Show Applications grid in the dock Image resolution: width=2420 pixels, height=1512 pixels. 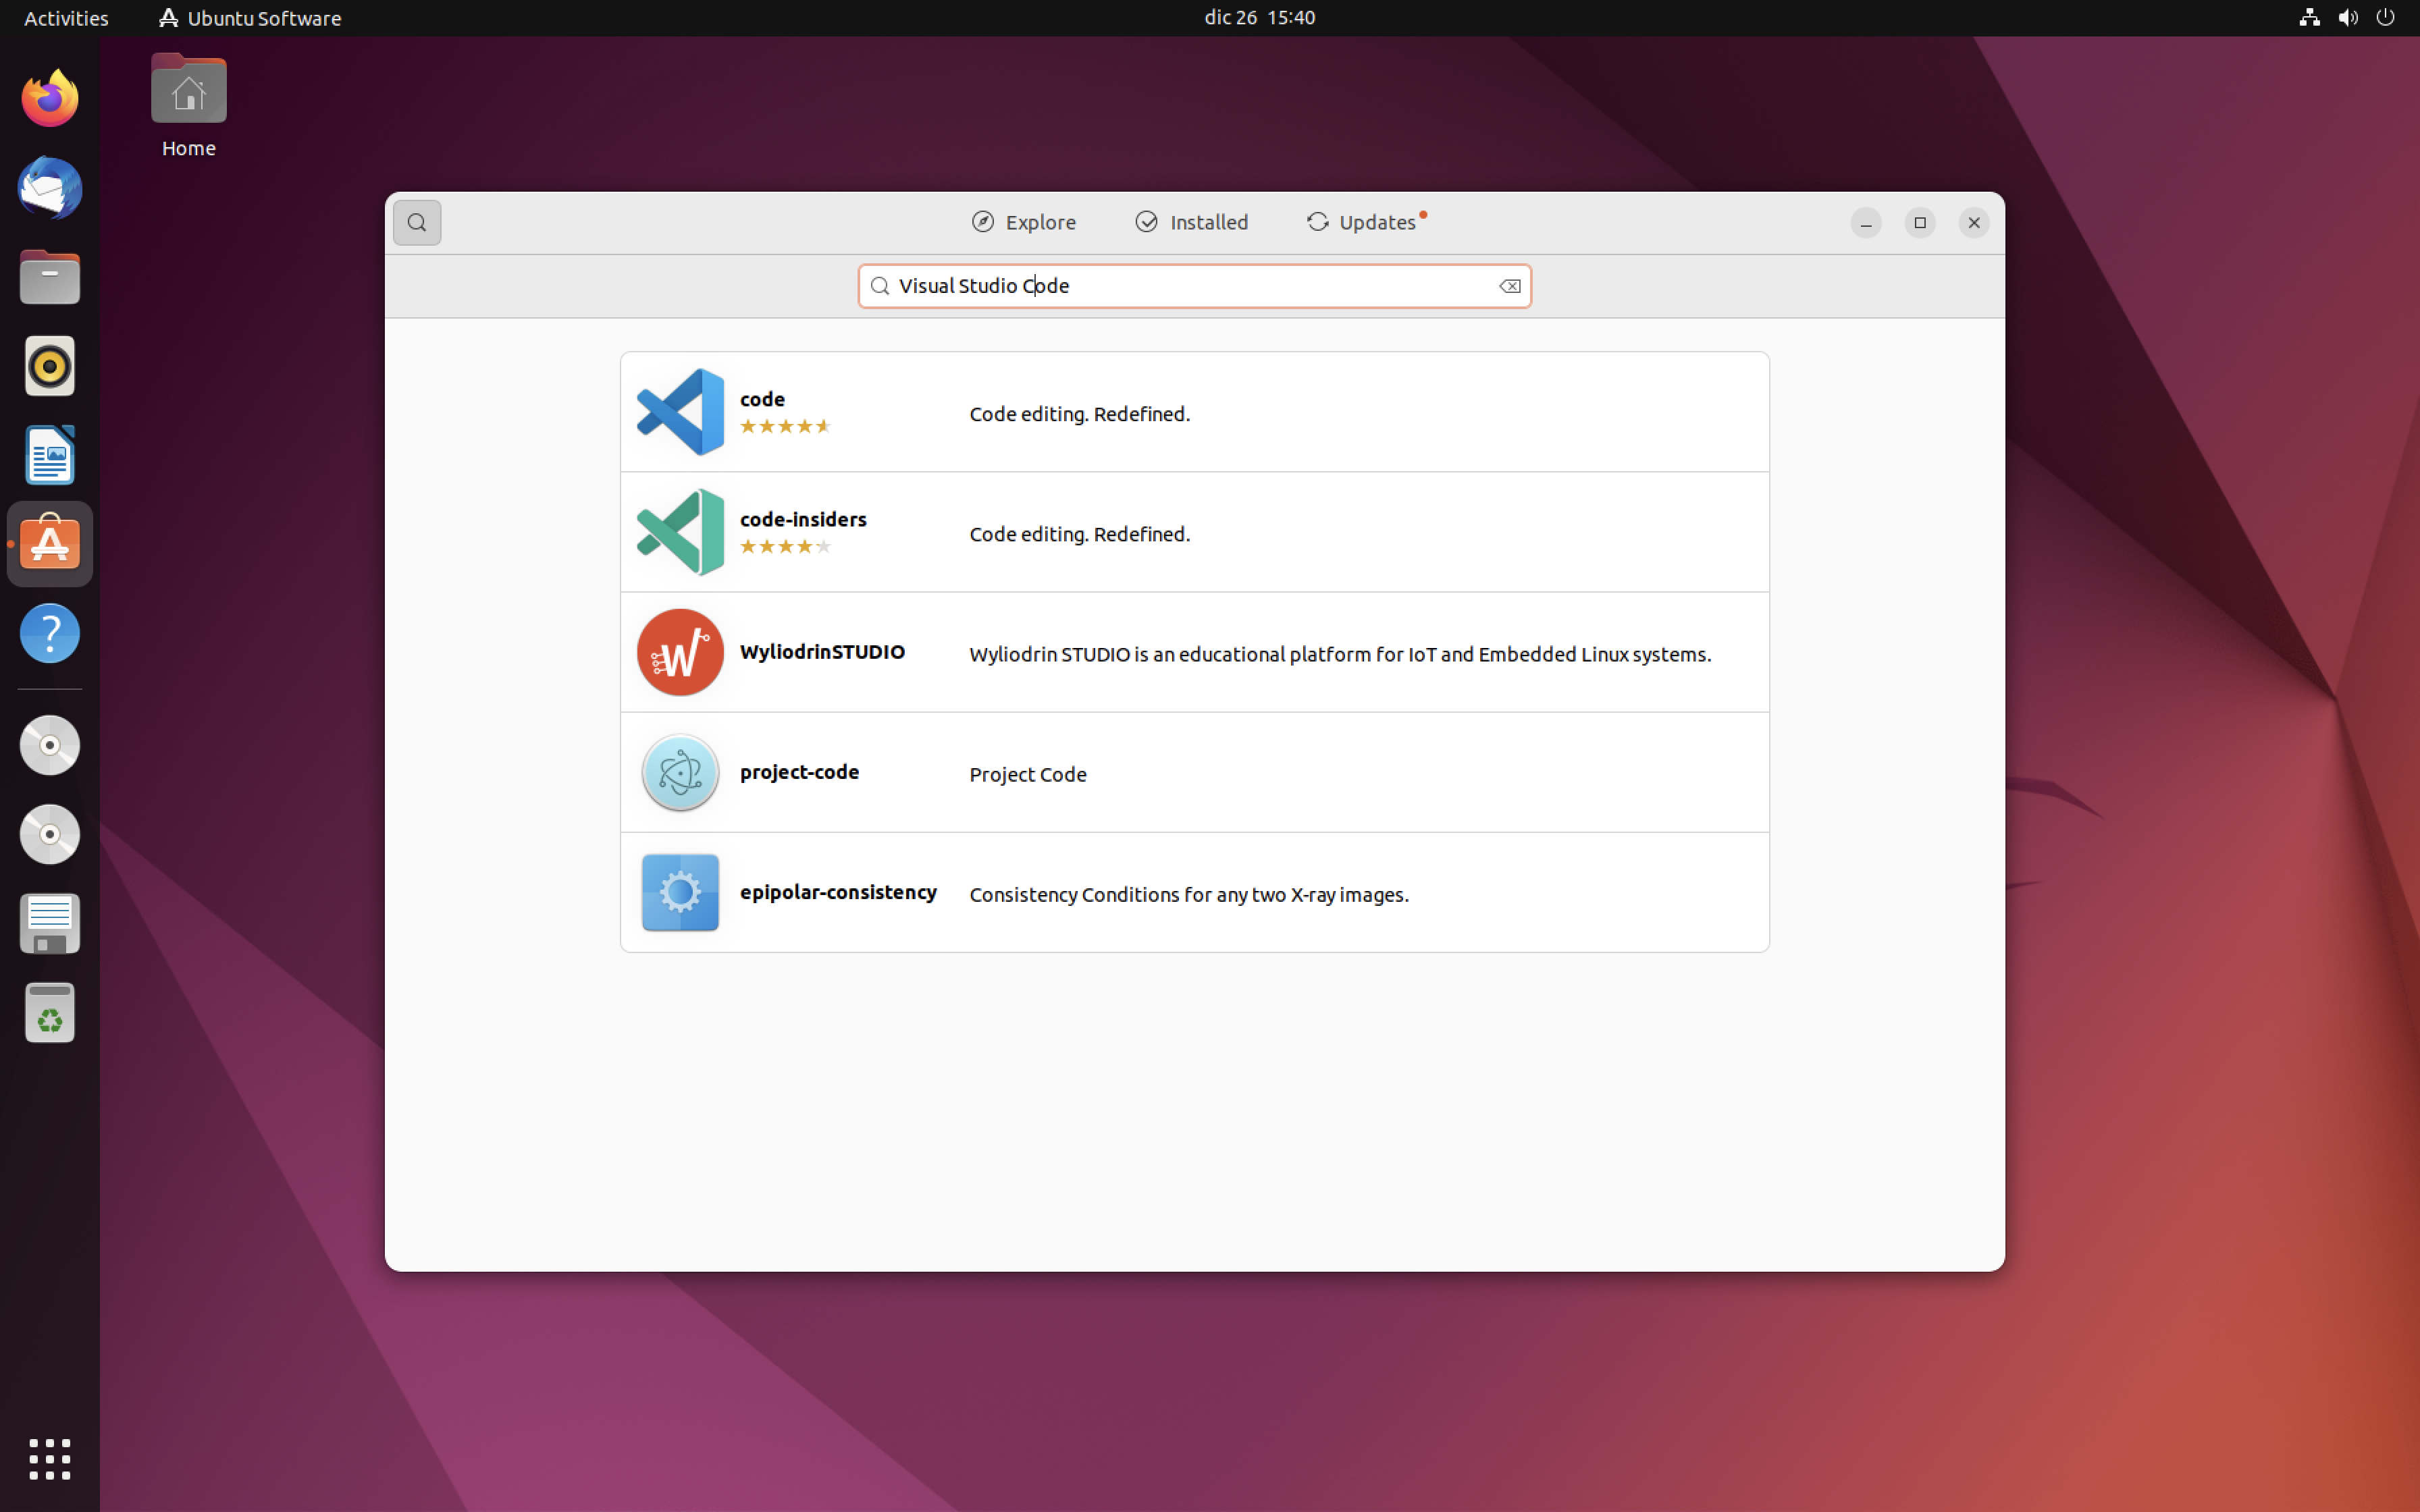pos(49,1459)
